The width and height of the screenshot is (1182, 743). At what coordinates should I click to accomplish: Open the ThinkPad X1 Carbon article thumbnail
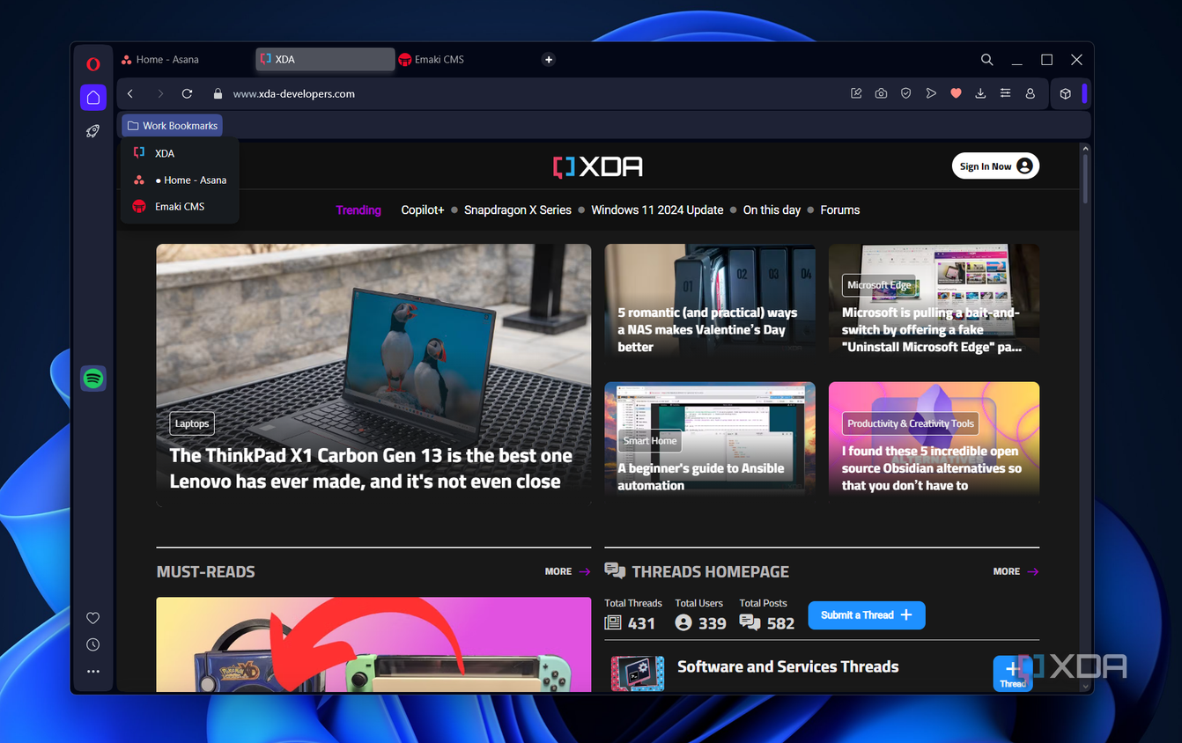[373, 374]
